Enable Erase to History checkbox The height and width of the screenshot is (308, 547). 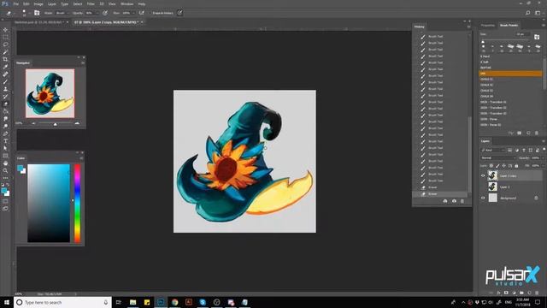click(150, 13)
